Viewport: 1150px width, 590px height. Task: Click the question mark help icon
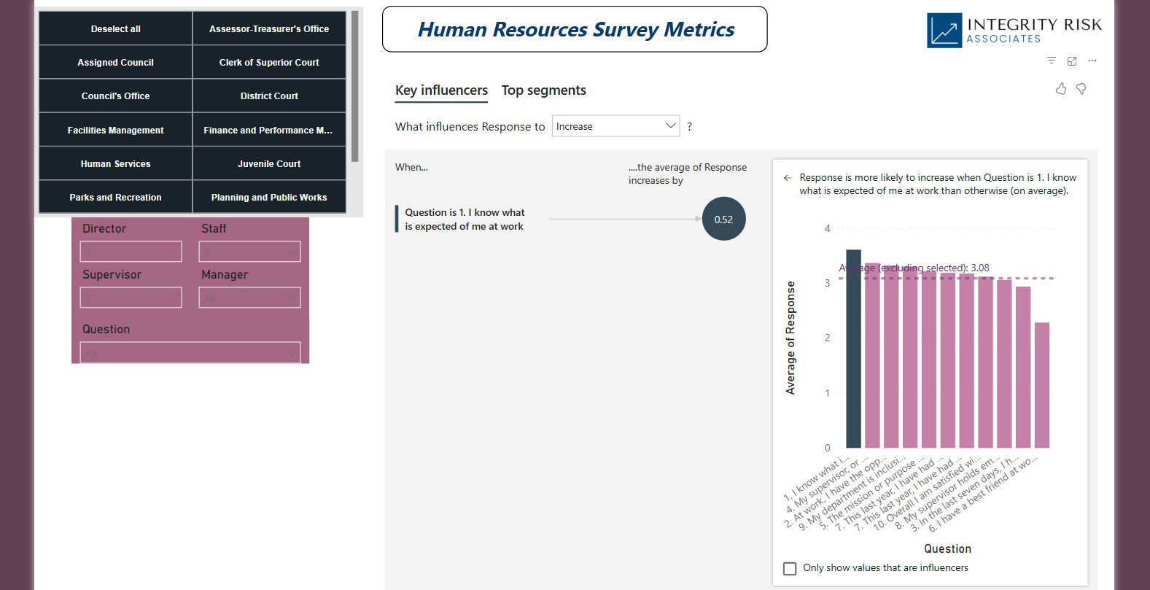pyautogui.click(x=690, y=126)
